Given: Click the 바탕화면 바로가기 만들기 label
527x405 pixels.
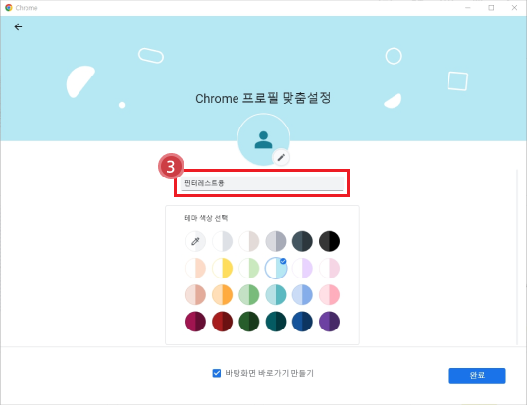Looking at the screenshot, I should 269,373.
